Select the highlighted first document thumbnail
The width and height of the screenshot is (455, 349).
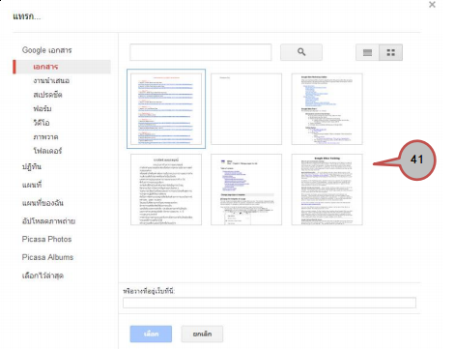coord(166,108)
